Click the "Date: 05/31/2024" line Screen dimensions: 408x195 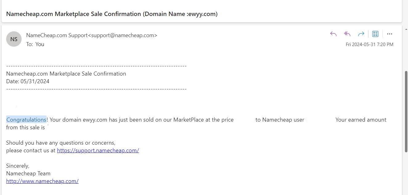(x=28, y=81)
